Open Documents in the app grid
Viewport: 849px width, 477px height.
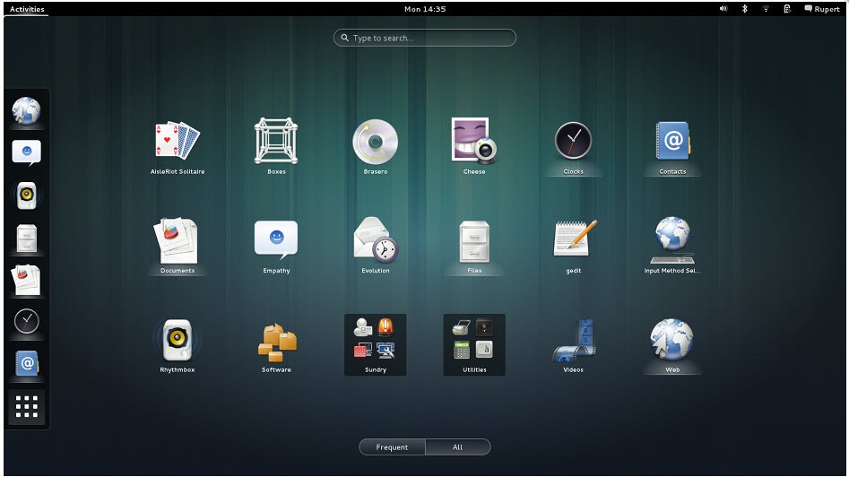pyautogui.click(x=178, y=246)
